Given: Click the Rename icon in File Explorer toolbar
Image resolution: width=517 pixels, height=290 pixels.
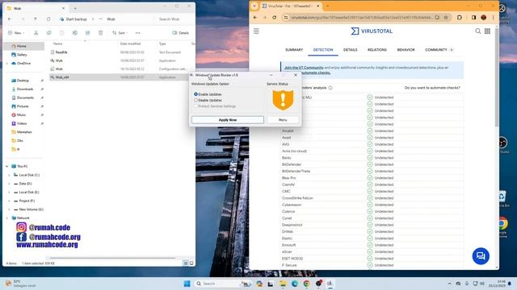Looking at the screenshot, I should 75,33.
